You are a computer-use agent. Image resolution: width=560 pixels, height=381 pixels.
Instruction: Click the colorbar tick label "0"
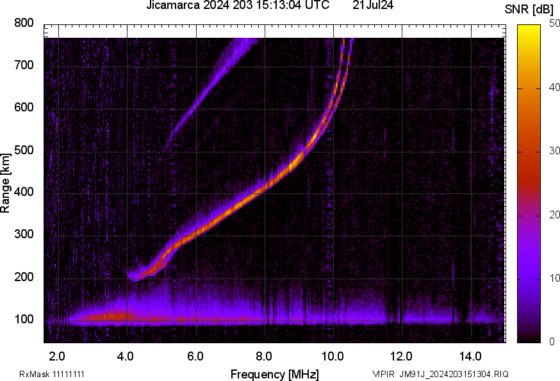pos(552,342)
